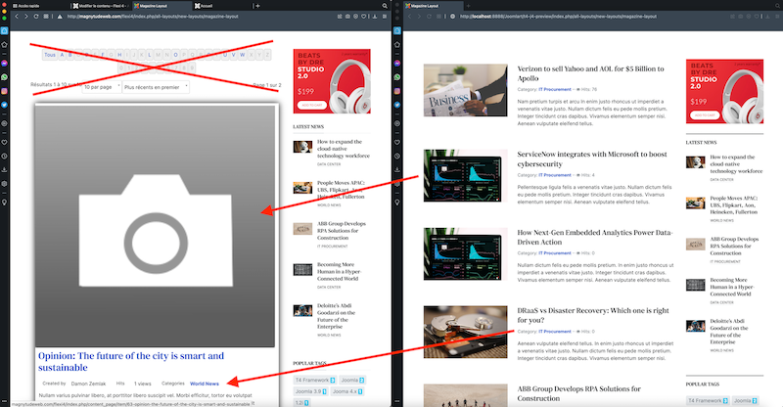The width and height of the screenshot is (783, 407).
Task: Open 'How Next-Gen Embedded Analytics' article
Action: (595, 237)
